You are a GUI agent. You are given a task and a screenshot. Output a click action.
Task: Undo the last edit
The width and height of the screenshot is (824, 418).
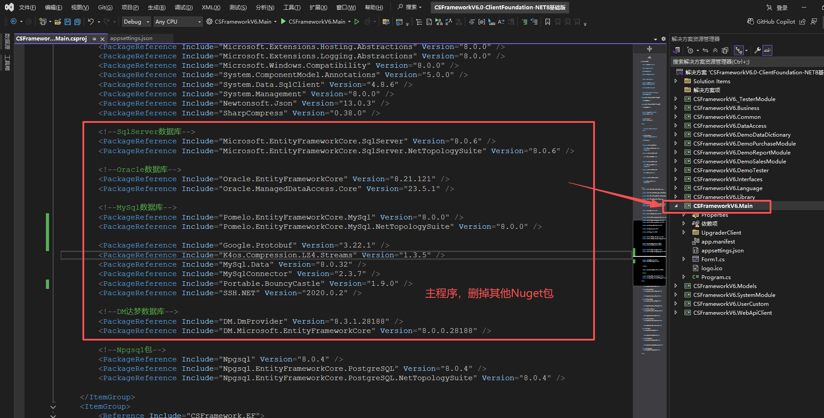90,21
